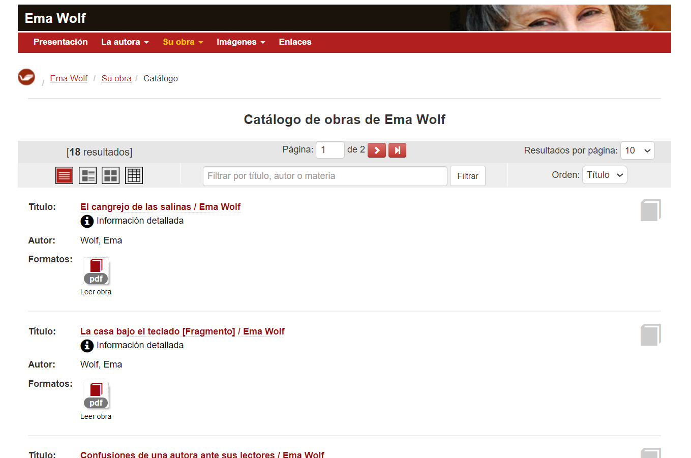Go to next page arrow button
The width and height of the screenshot is (691, 458).
click(x=377, y=150)
